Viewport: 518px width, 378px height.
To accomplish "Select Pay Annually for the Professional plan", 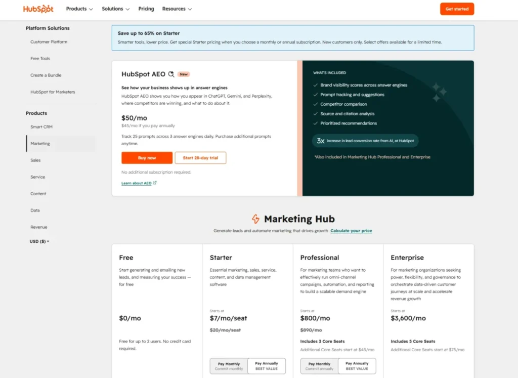I will [357, 366].
